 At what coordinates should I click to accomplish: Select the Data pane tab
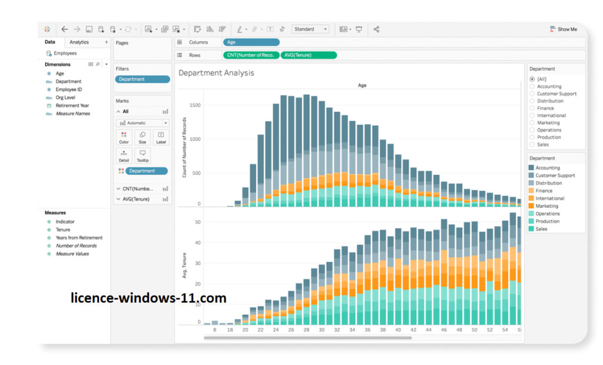(50, 42)
